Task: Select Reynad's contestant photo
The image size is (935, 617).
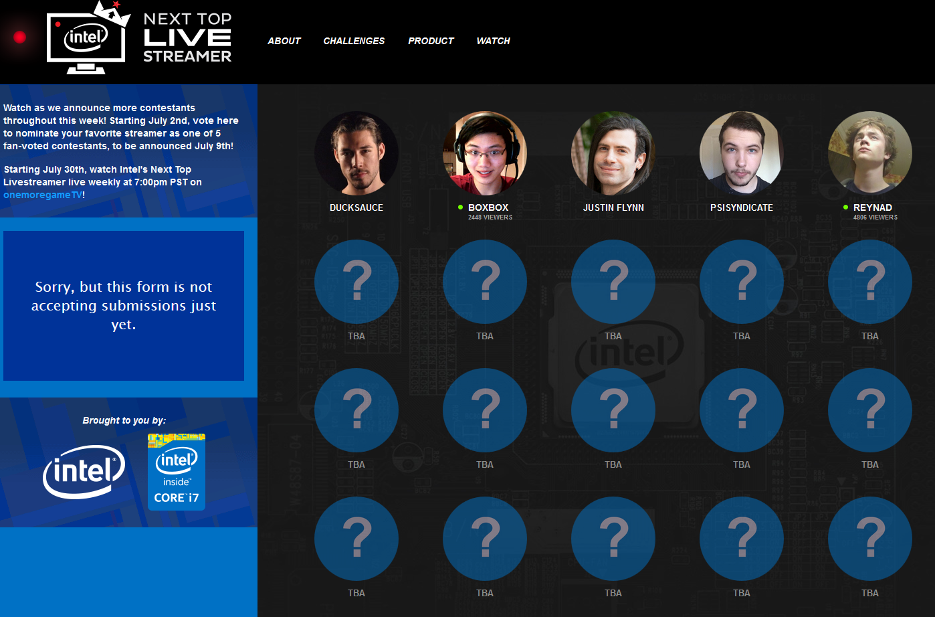Action: (x=869, y=153)
